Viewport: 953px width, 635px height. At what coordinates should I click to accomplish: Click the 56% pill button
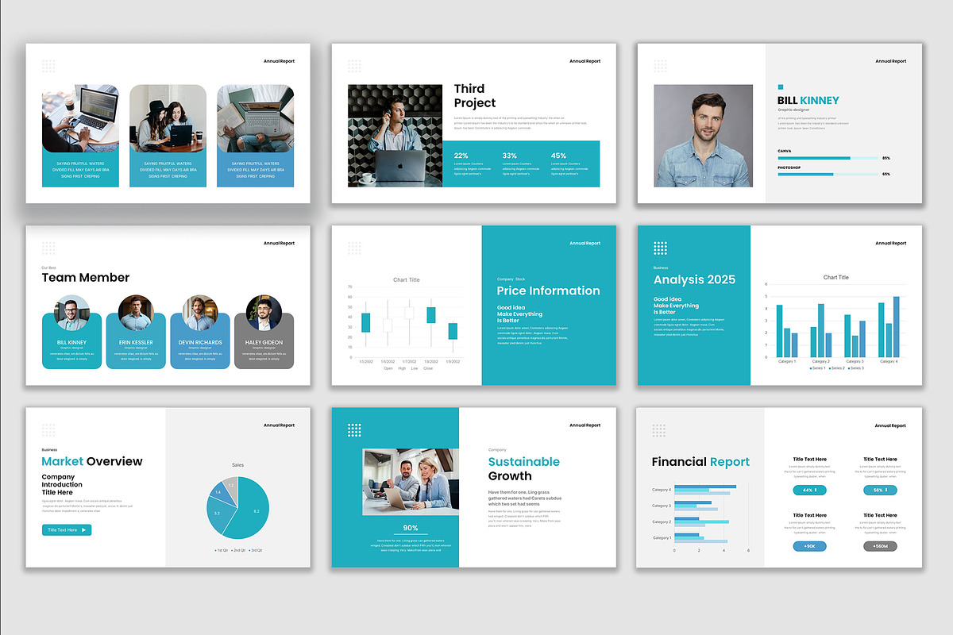pos(880,491)
